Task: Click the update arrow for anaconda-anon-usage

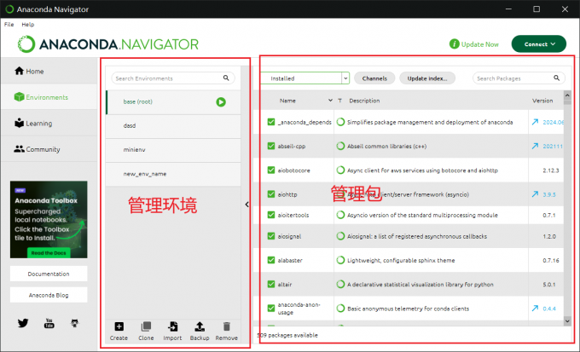Action: 535,308
